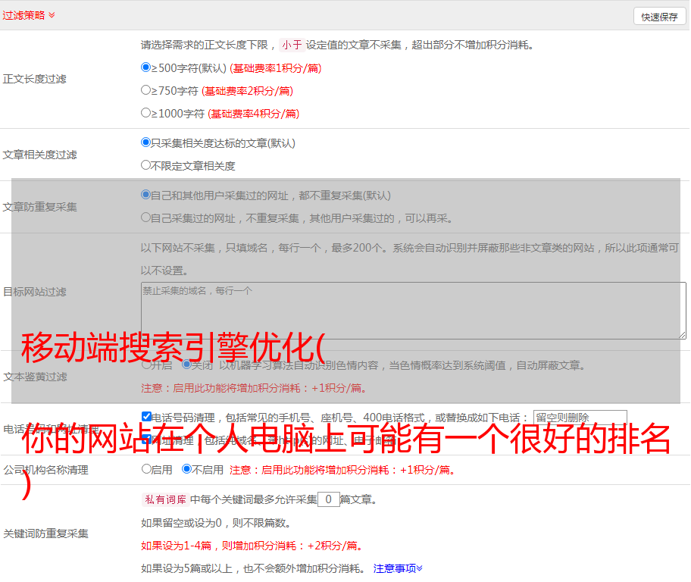Select 不限定文章相关度 radio option
Screen dimensions: 691x582
146,165
